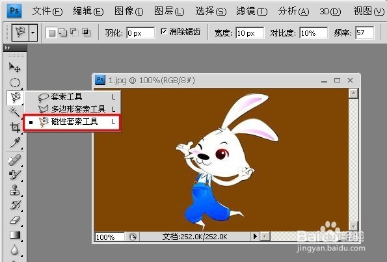Open the 3D(D) menu
387x262 pixels.
click(x=330, y=11)
